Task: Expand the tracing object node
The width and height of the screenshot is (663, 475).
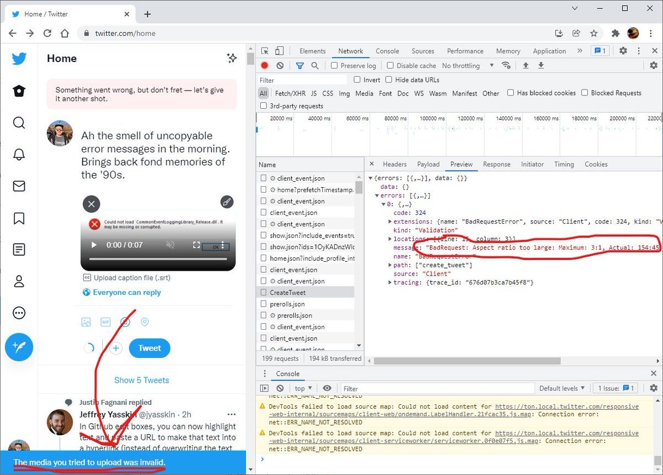Action: point(390,282)
